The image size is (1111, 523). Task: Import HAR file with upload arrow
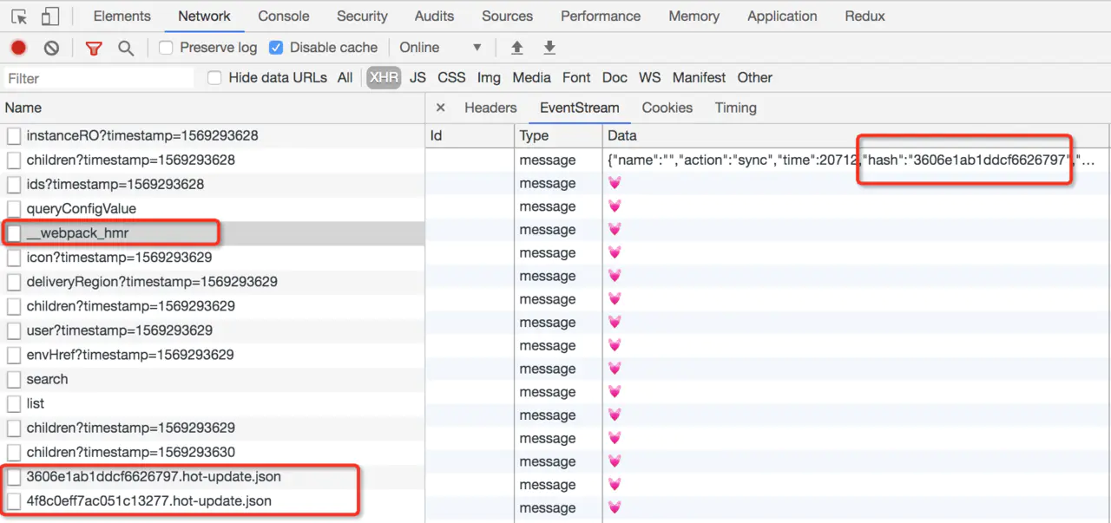517,48
